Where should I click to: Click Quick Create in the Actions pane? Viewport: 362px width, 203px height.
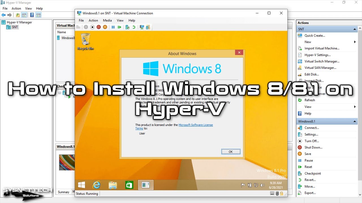[x=315, y=36]
